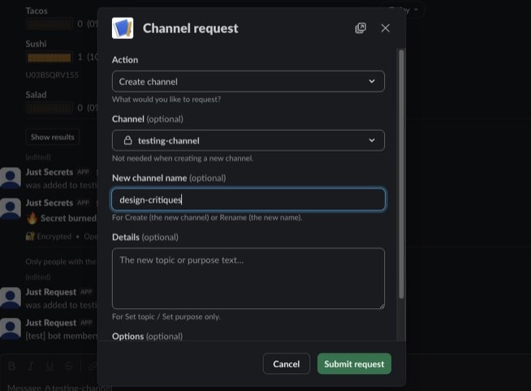Click the Tacos poll progress bar

coord(50,24)
